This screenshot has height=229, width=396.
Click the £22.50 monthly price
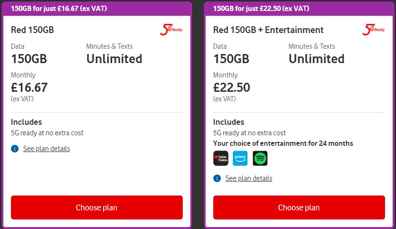pos(231,87)
